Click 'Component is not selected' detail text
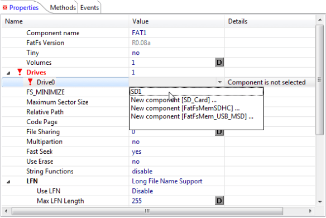The width and height of the screenshot is (326, 218). click(266, 82)
